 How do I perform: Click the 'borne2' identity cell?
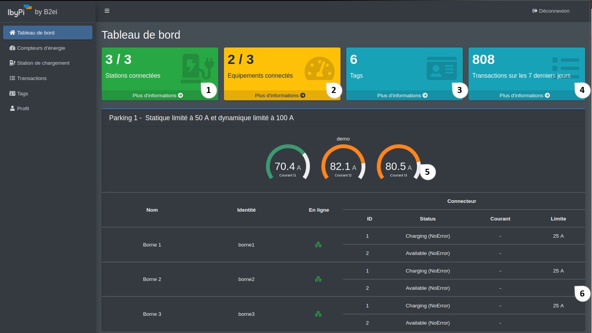pos(247,279)
